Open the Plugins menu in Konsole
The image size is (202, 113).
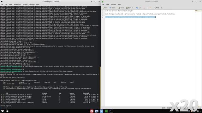pos(25,4)
